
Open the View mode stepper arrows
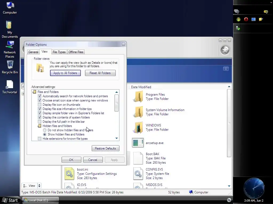(x=39, y=186)
